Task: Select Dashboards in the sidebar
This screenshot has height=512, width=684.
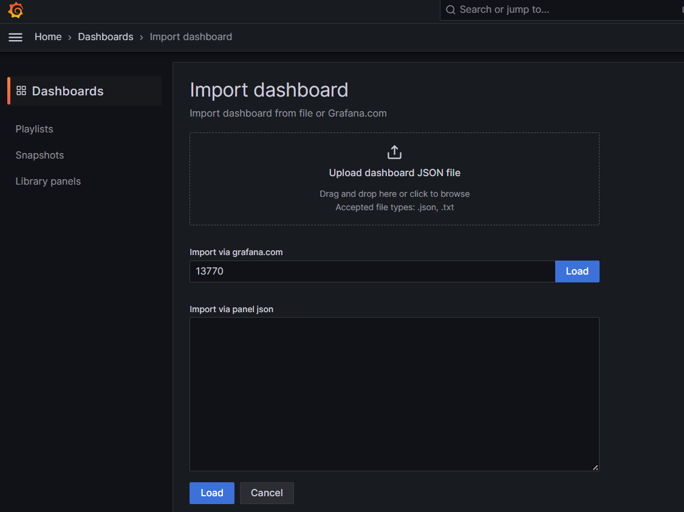Action: point(84,90)
